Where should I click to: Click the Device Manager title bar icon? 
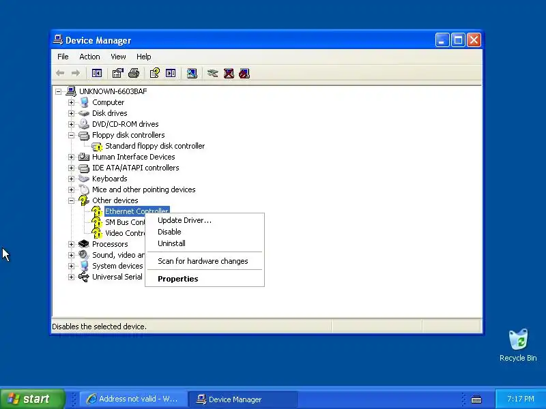(x=58, y=40)
